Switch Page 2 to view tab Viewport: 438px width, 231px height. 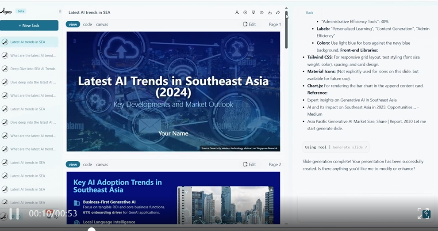pos(73,164)
